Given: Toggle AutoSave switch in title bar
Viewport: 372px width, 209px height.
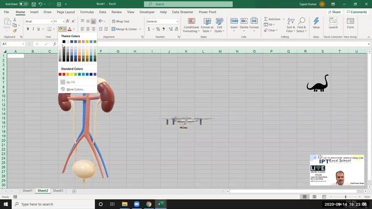Looking at the screenshot, I should click(23, 4).
